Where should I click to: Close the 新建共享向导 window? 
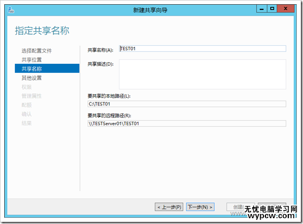click(286, 8)
